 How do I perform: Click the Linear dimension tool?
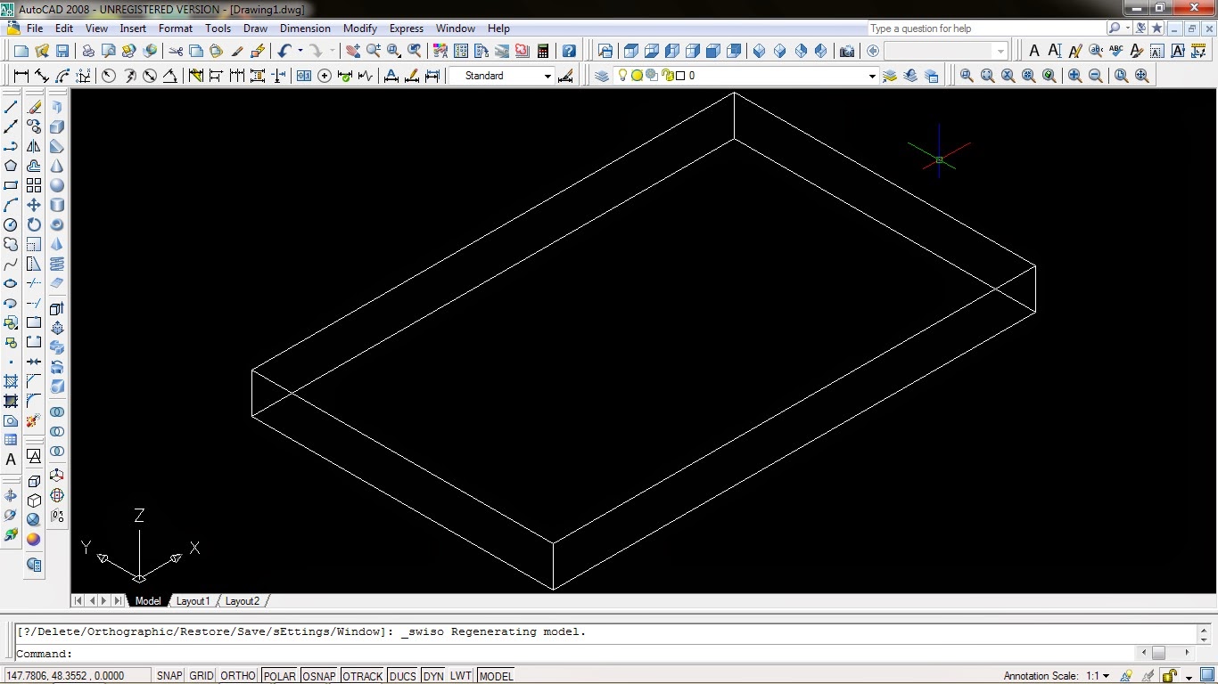(x=21, y=77)
